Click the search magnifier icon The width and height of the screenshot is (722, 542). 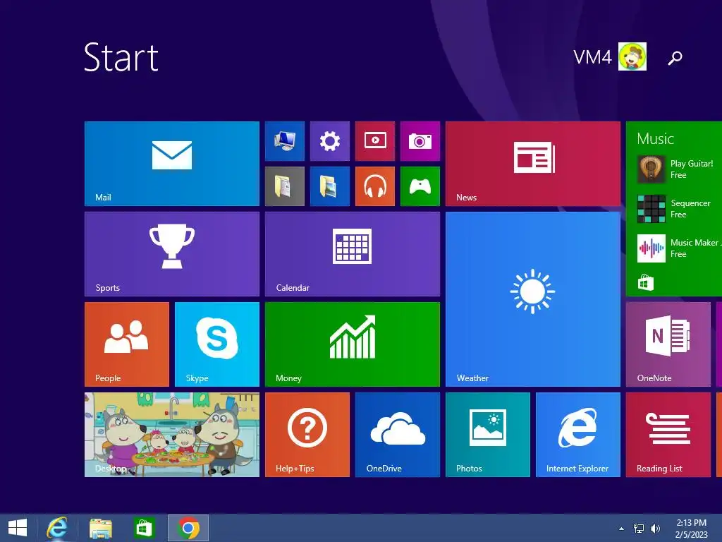coord(675,58)
